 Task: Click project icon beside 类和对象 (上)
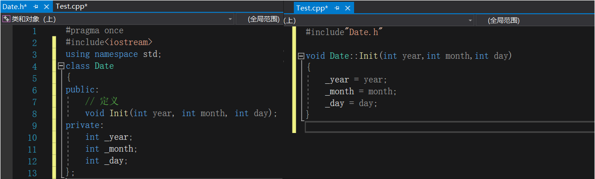click(6, 19)
